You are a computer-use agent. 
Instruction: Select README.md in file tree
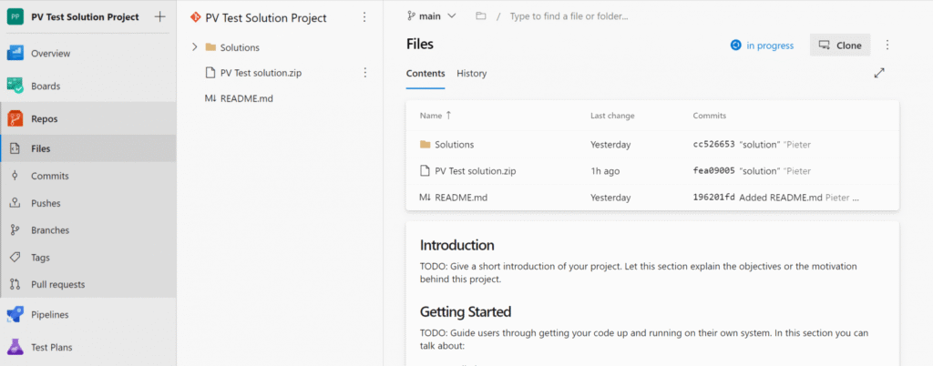(x=246, y=98)
